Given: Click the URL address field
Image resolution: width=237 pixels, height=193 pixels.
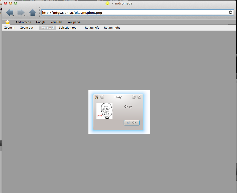Looking at the screenshot, I should click(x=138, y=13).
